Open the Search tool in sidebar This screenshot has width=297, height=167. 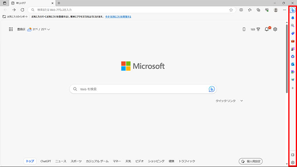tap(293, 25)
